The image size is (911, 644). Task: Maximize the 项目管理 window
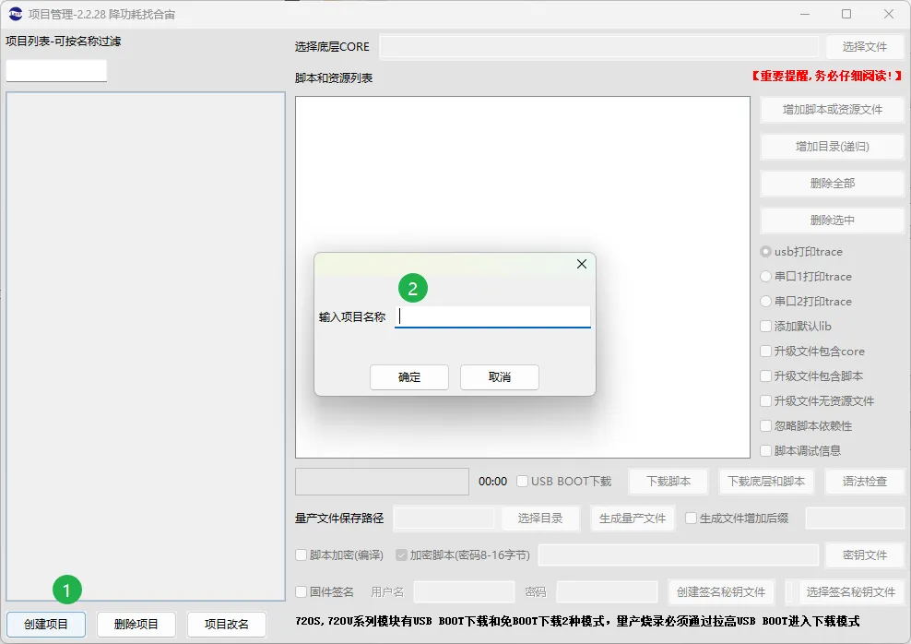tap(846, 14)
